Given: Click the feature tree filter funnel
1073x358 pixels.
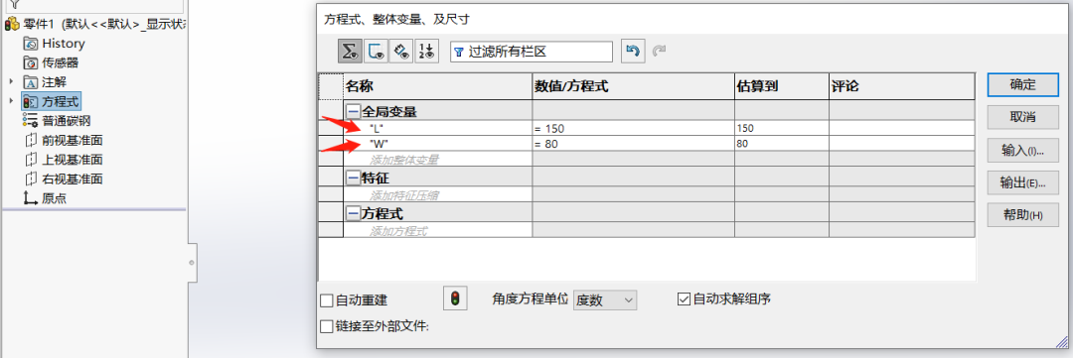Looking at the screenshot, I should pyautogui.click(x=14, y=4).
